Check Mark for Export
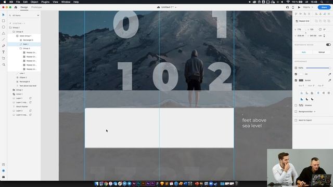The width and height of the screenshot is (333, 187). 296,120
